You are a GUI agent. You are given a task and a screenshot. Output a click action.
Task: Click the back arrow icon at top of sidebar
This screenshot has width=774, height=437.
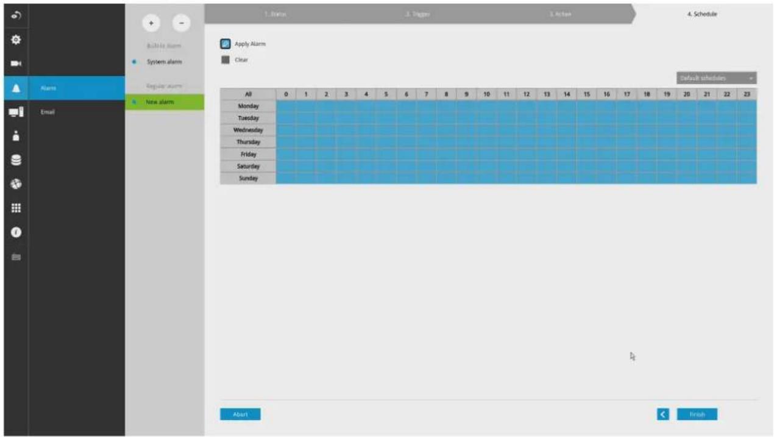tap(16, 15)
